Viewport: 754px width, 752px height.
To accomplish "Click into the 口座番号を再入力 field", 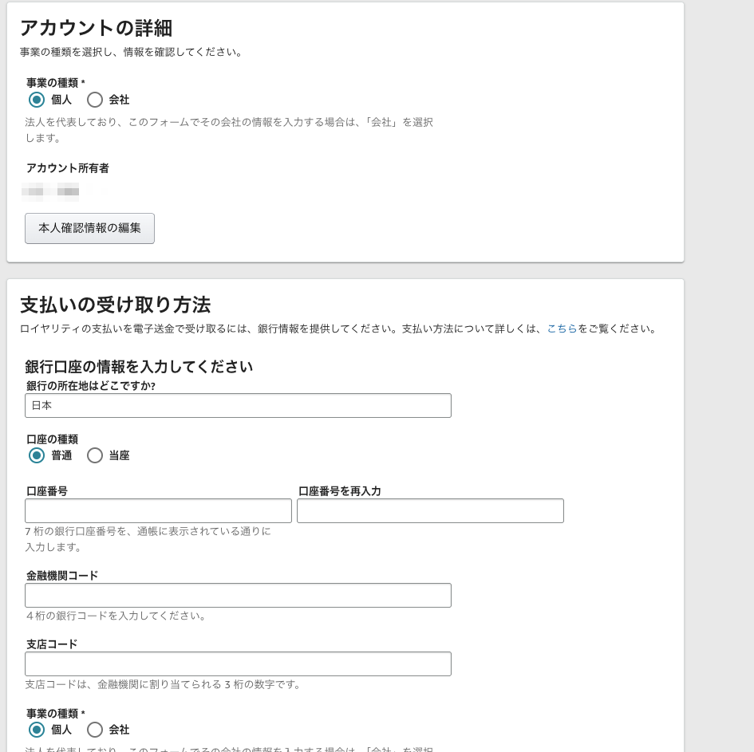I will coord(430,511).
